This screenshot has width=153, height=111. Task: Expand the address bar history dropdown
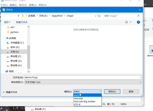tap(96, 16)
